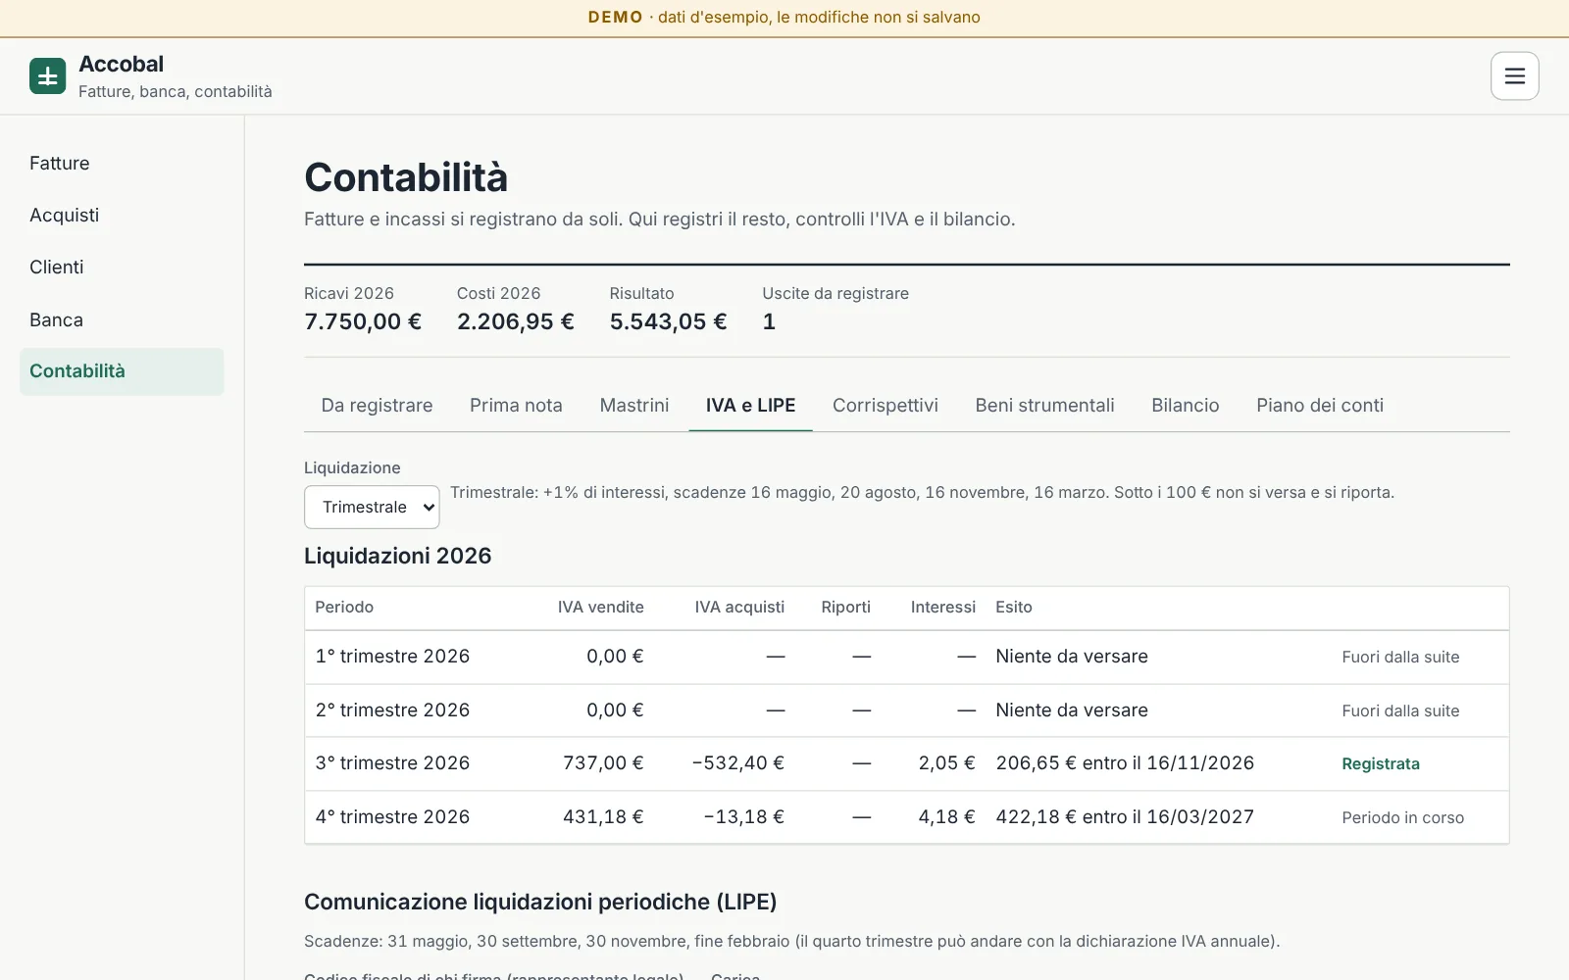1569x980 pixels.
Task: Click the Esito column header
Action: [1014, 608]
